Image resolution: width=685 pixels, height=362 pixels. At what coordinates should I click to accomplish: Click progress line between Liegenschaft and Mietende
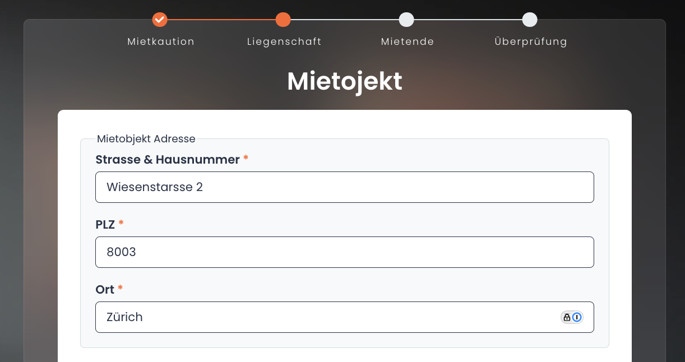[345, 20]
